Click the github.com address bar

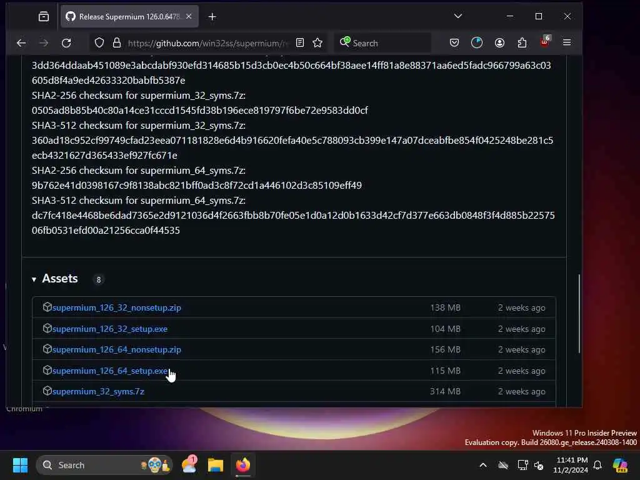tap(207, 43)
